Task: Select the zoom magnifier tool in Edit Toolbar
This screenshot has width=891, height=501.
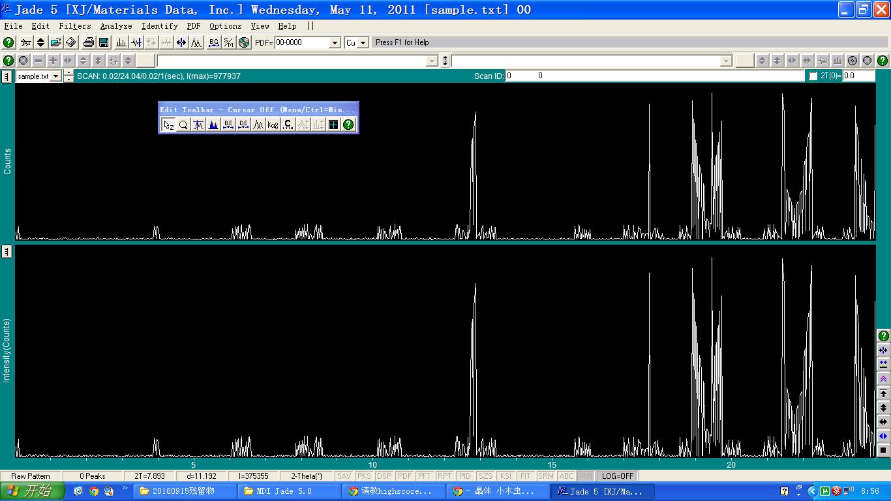Action: pyautogui.click(x=183, y=125)
